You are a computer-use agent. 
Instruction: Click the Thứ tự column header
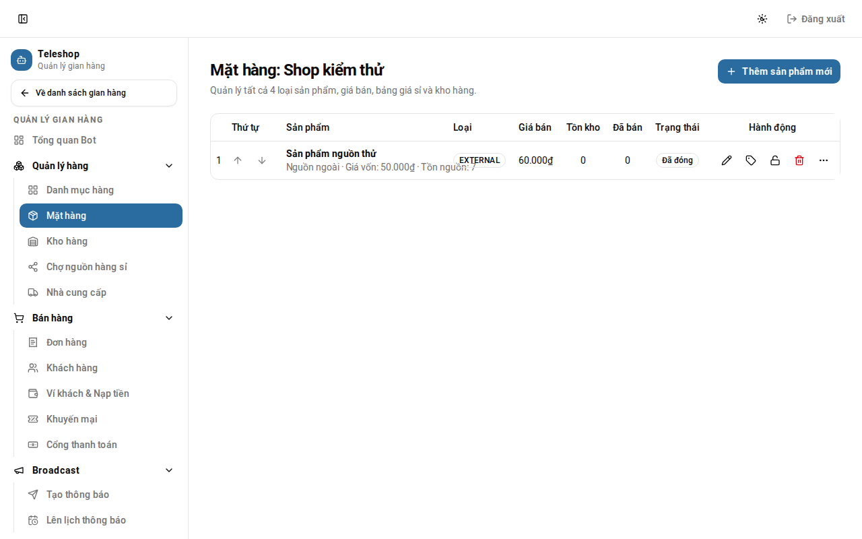(x=245, y=127)
